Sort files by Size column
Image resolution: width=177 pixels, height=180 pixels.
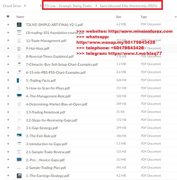point(119,17)
